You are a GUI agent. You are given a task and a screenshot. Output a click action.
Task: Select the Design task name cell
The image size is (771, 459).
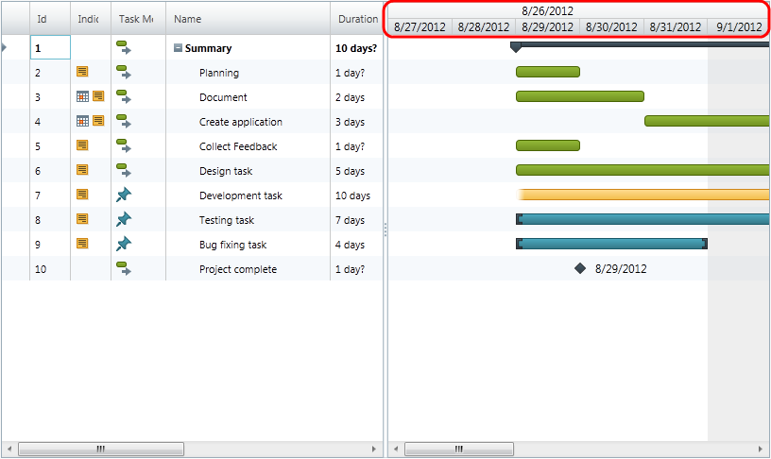pyautogui.click(x=225, y=171)
